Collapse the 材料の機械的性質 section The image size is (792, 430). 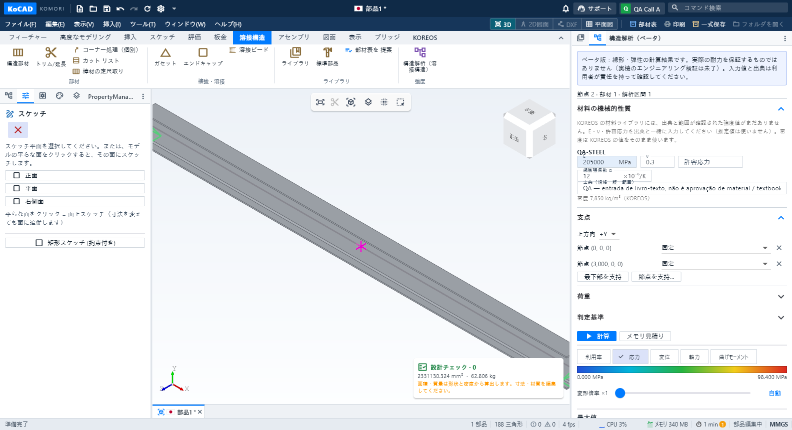(780, 109)
